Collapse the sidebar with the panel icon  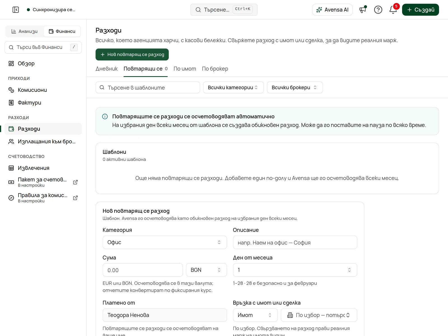(16, 10)
